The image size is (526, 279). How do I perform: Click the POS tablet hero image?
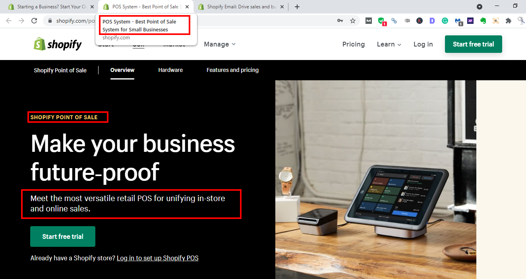point(375,180)
